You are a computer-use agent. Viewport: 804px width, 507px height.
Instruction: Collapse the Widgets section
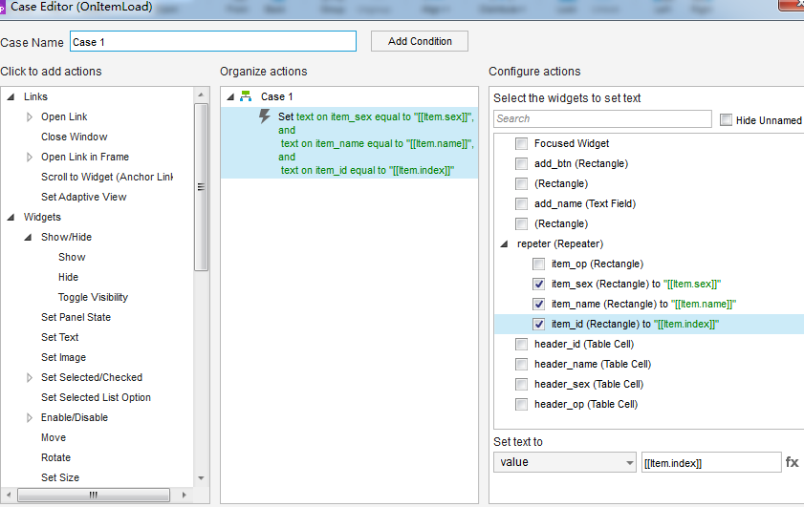[x=11, y=217]
